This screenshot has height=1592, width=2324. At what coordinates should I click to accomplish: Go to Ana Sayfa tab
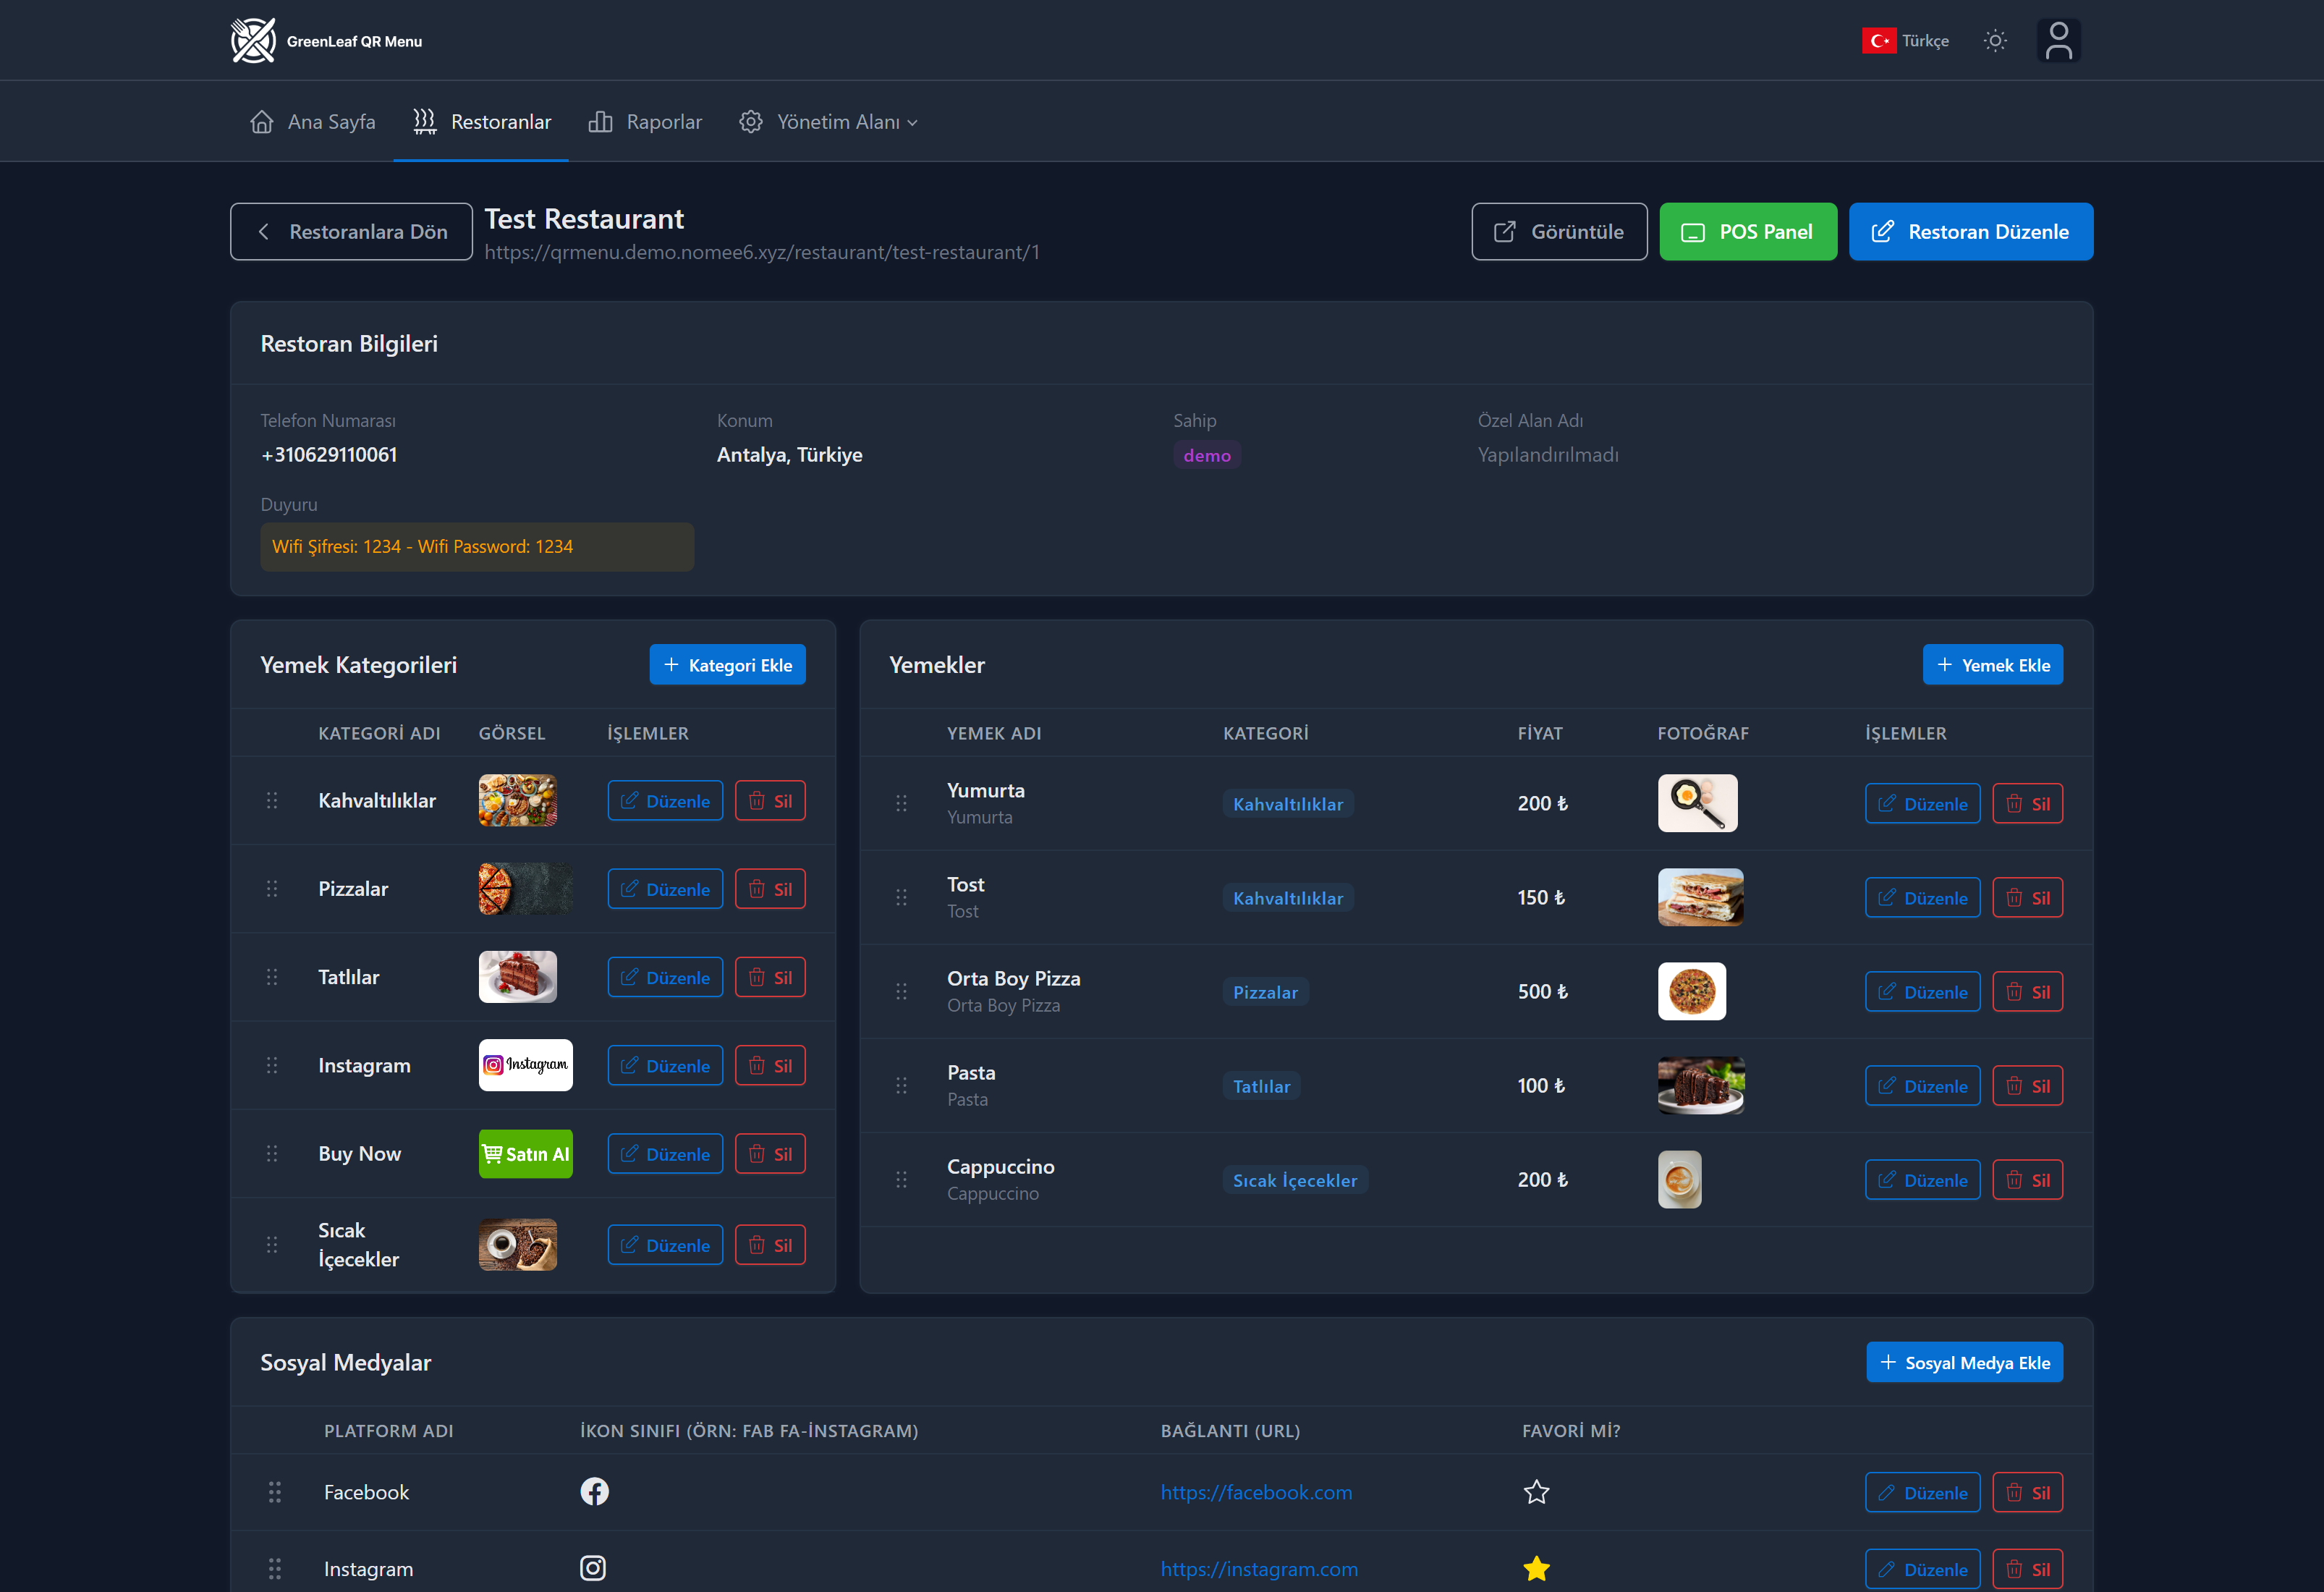313,122
